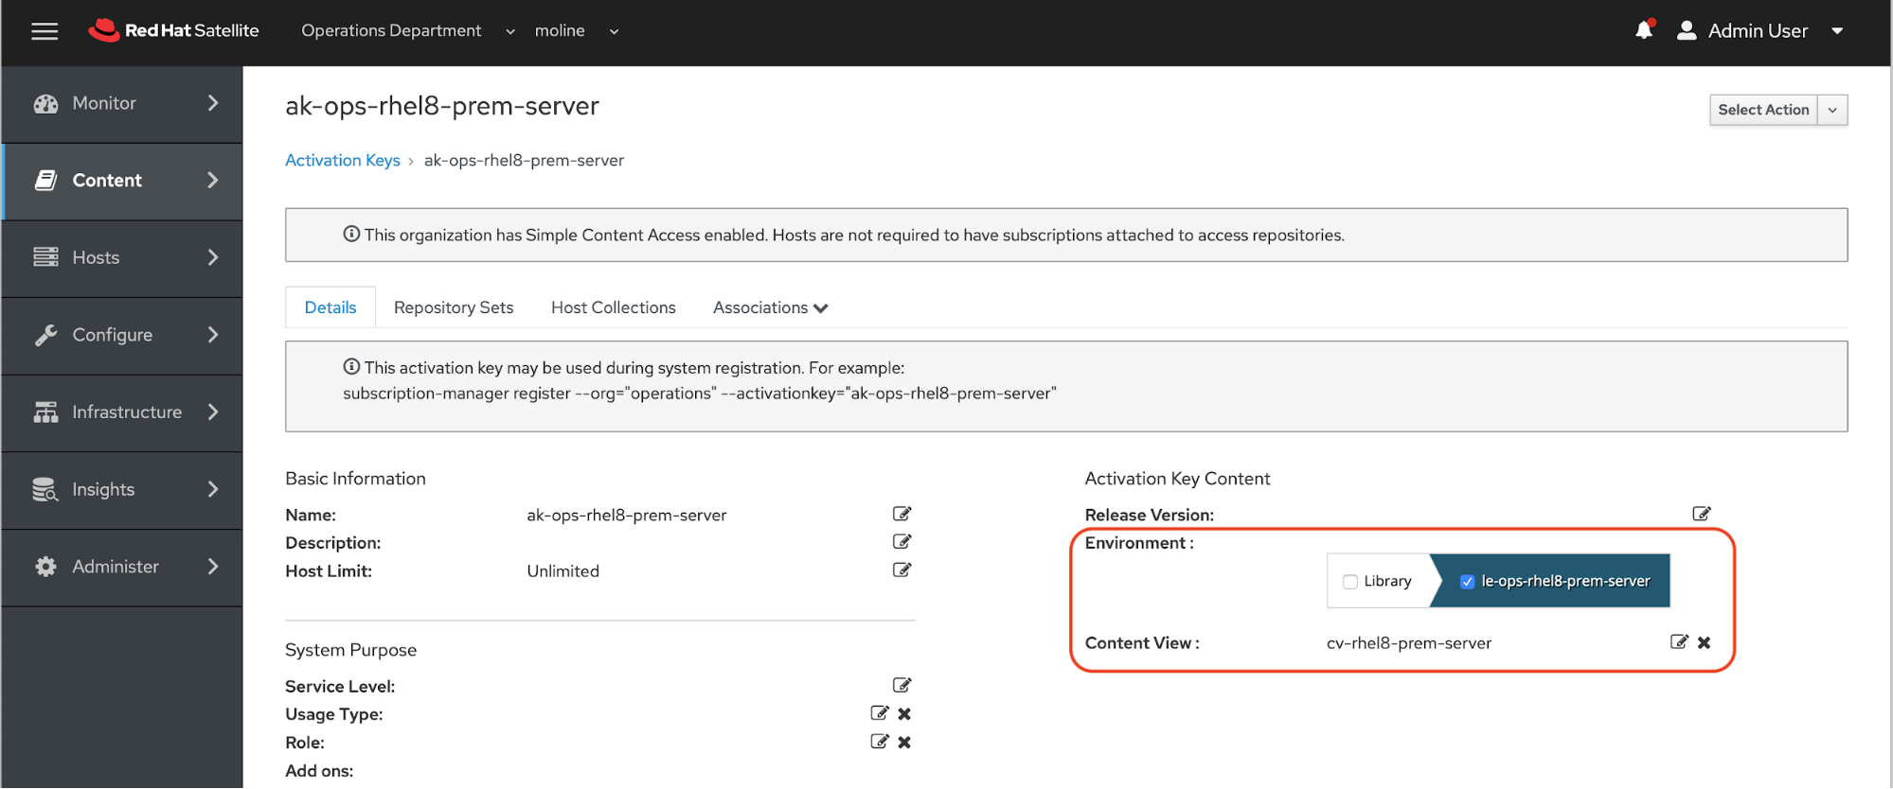Open the notifications bell icon
The width and height of the screenshot is (1893, 789).
coord(1644,30)
